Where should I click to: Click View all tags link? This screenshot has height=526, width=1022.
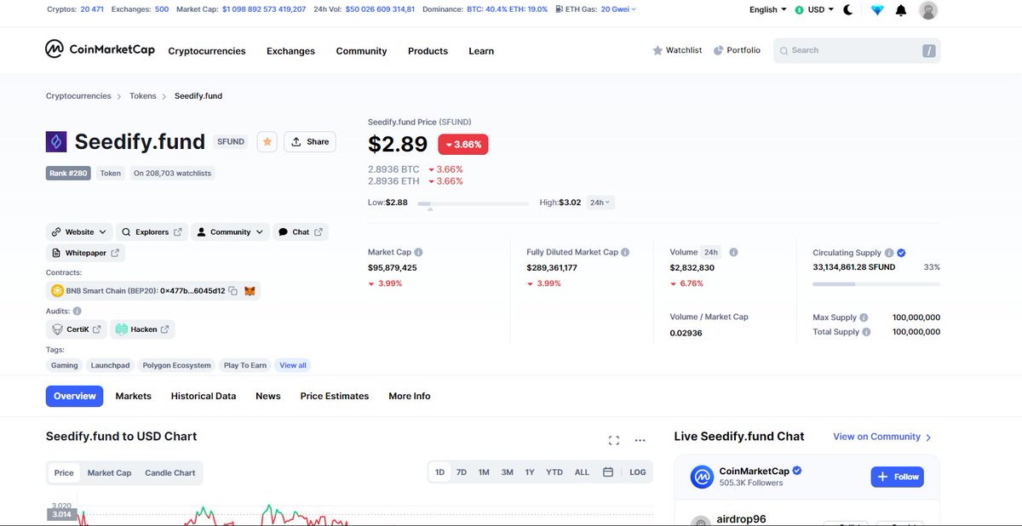click(293, 365)
